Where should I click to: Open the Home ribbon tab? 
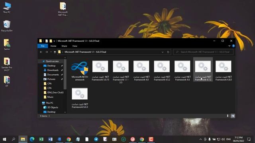(53, 46)
